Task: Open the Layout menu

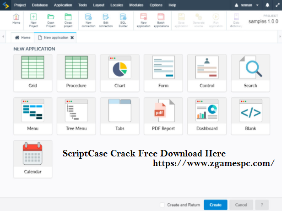Action: (98, 5)
